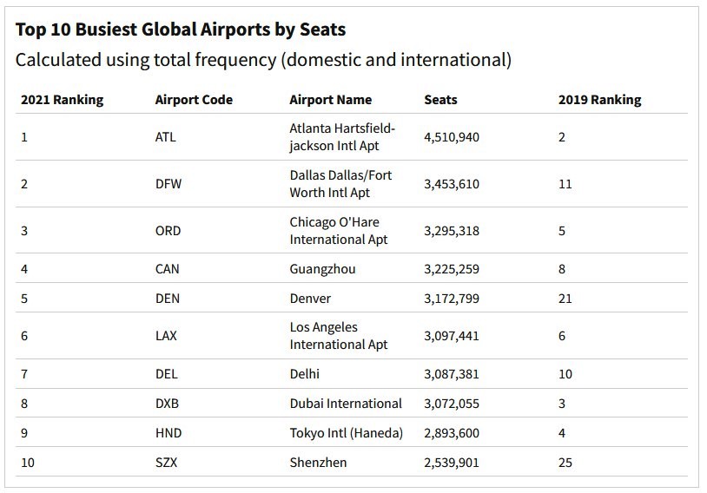Click Shenzhen's seat count 2,539,901
This screenshot has height=493, width=707.
tap(452, 463)
